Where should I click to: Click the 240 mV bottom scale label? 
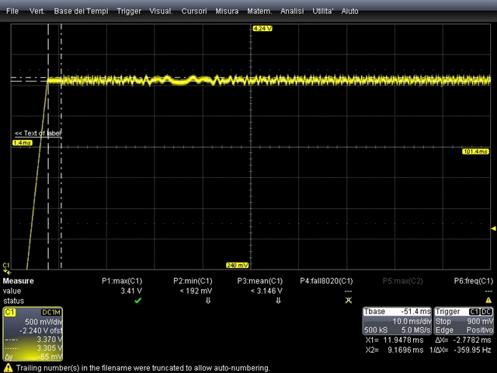tap(238, 265)
